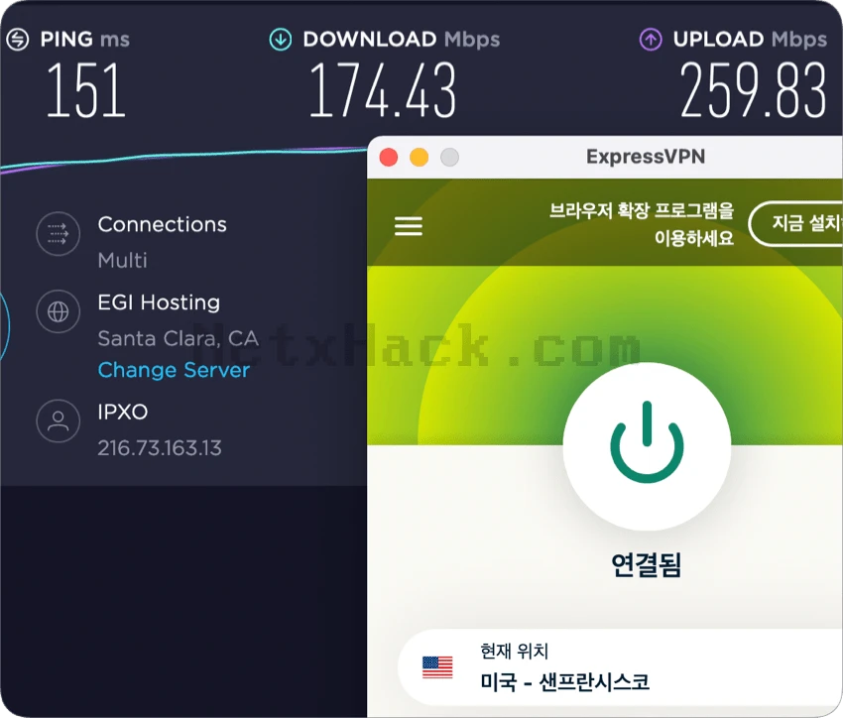Click the yellow minimize window button
The image size is (843, 718).
[419, 158]
